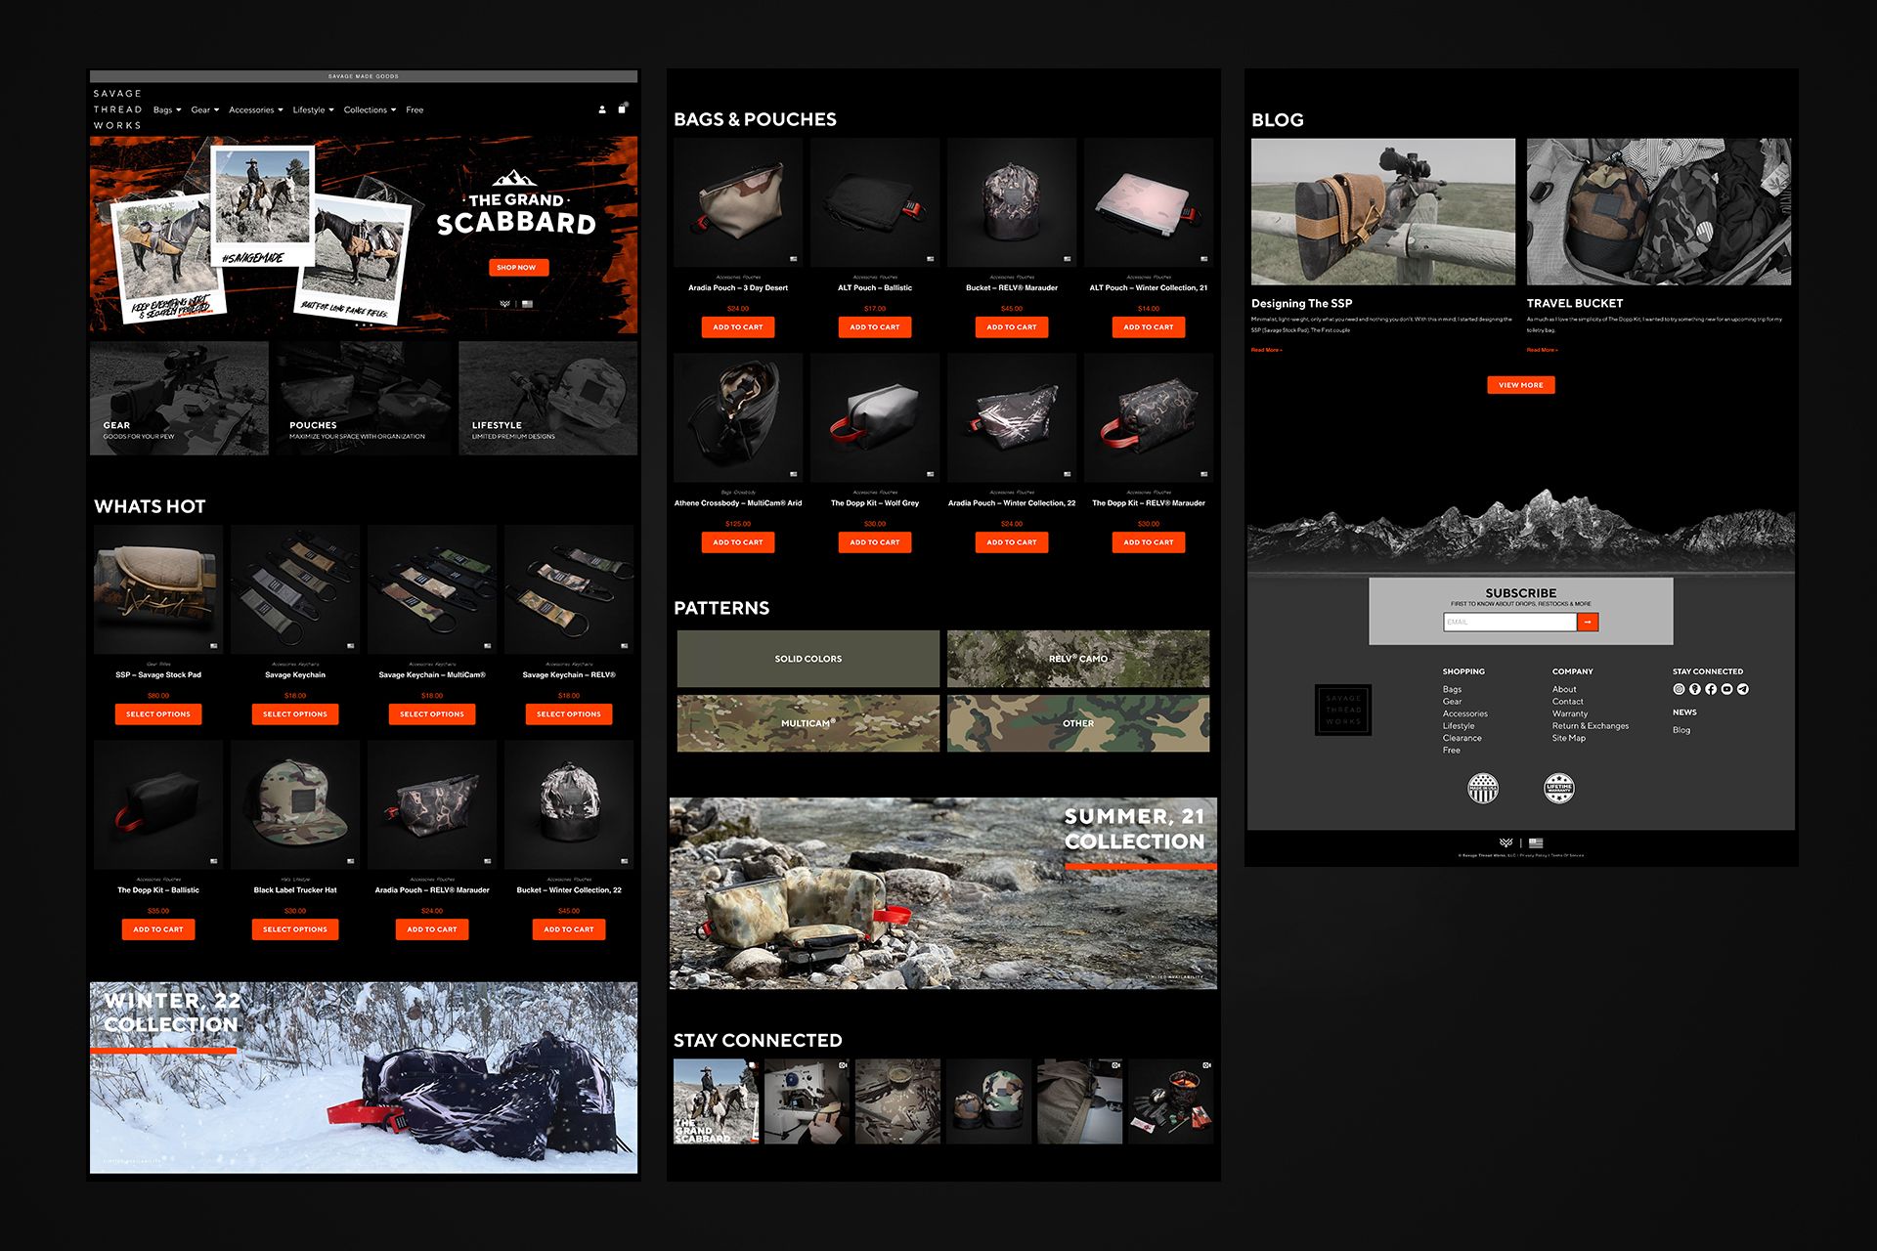Open the Facebook icon in the footer

coord(1711,689)
